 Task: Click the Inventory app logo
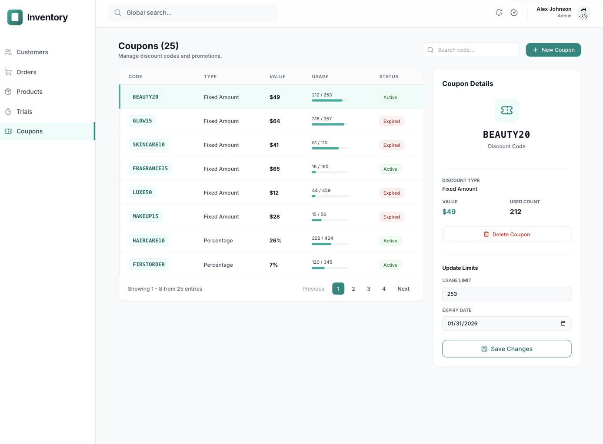pos(15,17)
